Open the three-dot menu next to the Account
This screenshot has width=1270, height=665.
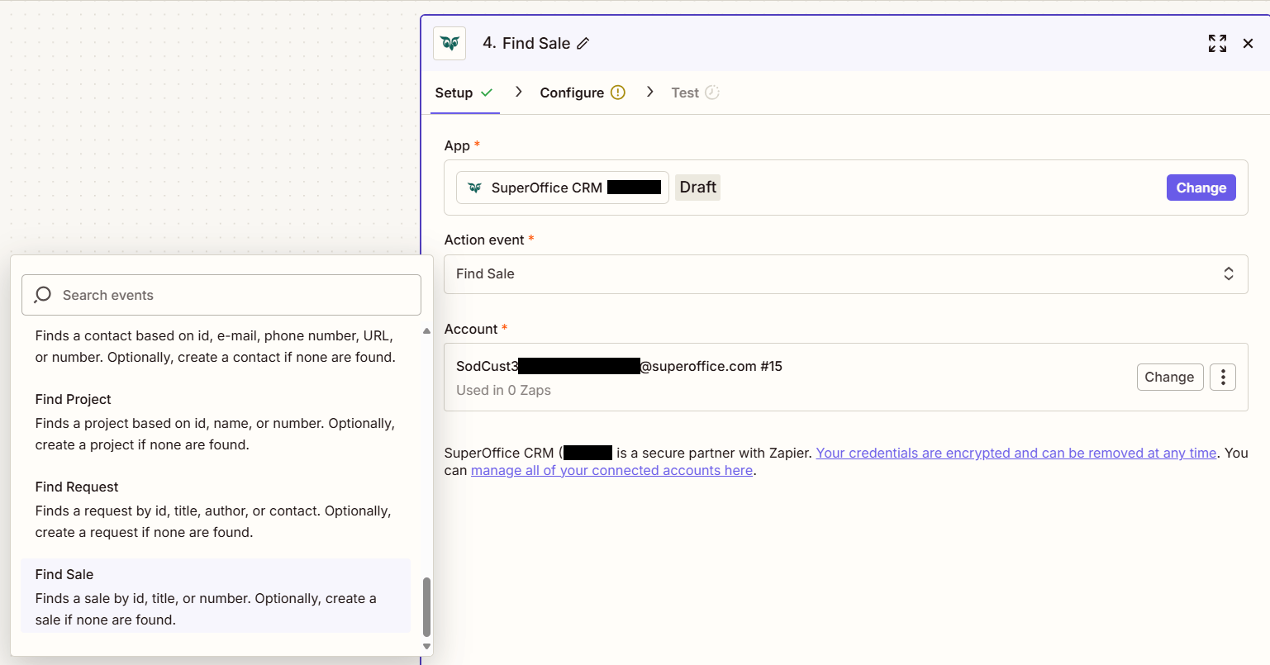tap(1223, 377)
